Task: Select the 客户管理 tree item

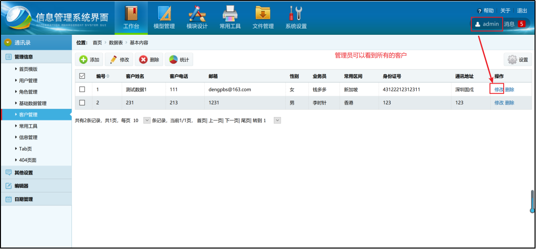Action: click(x=36, y=115)
